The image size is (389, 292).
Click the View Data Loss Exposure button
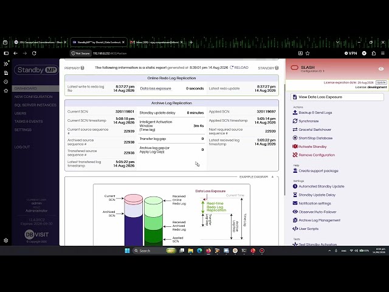point(337,97)
